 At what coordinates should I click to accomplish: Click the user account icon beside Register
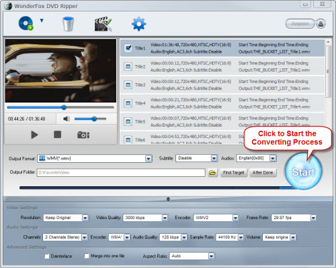[x=321, y=23]
